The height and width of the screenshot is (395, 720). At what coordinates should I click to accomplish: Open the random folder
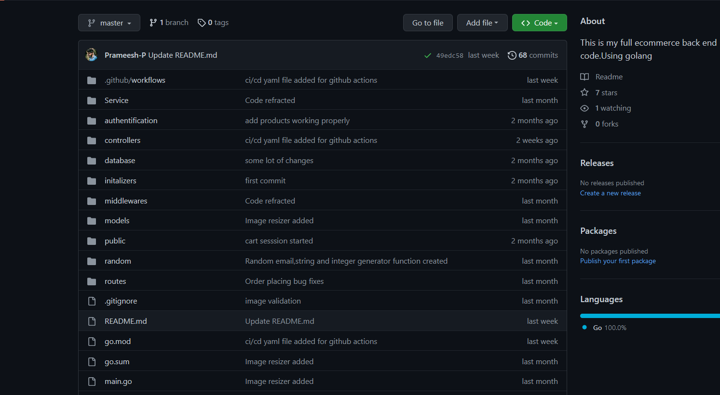(x=118, y=261)
